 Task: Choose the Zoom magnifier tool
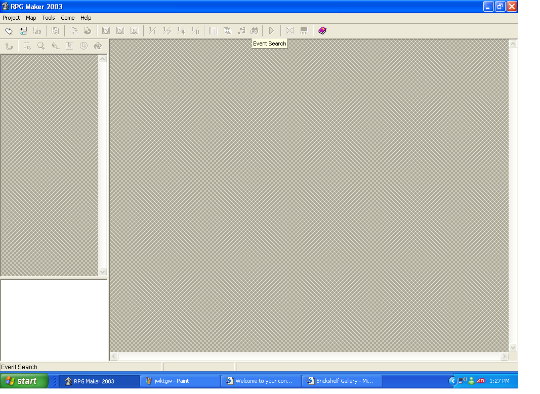click(x=41, y=46)
